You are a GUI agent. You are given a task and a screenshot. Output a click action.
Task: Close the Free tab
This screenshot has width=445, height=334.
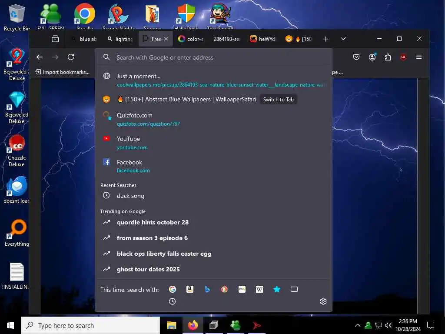point(166,39)
